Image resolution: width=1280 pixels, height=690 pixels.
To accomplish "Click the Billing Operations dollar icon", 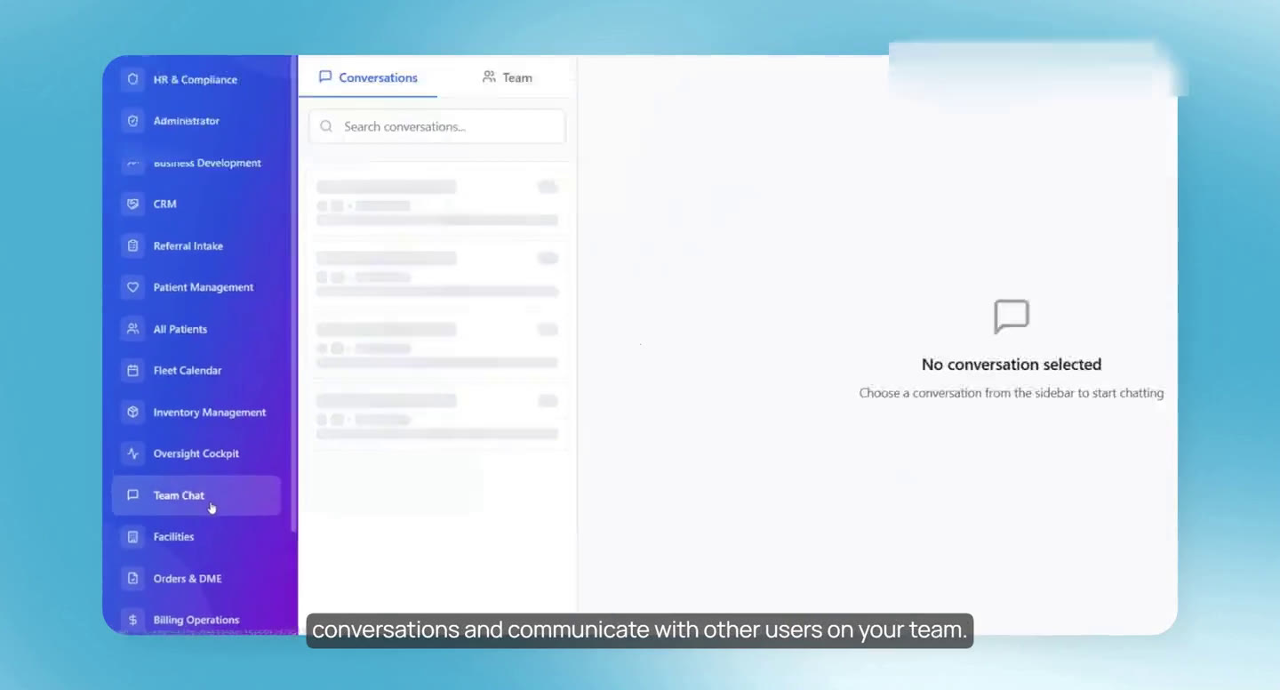I will (x=133, y=620).
